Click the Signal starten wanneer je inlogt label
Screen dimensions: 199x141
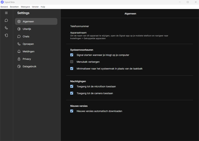[103, 55]
